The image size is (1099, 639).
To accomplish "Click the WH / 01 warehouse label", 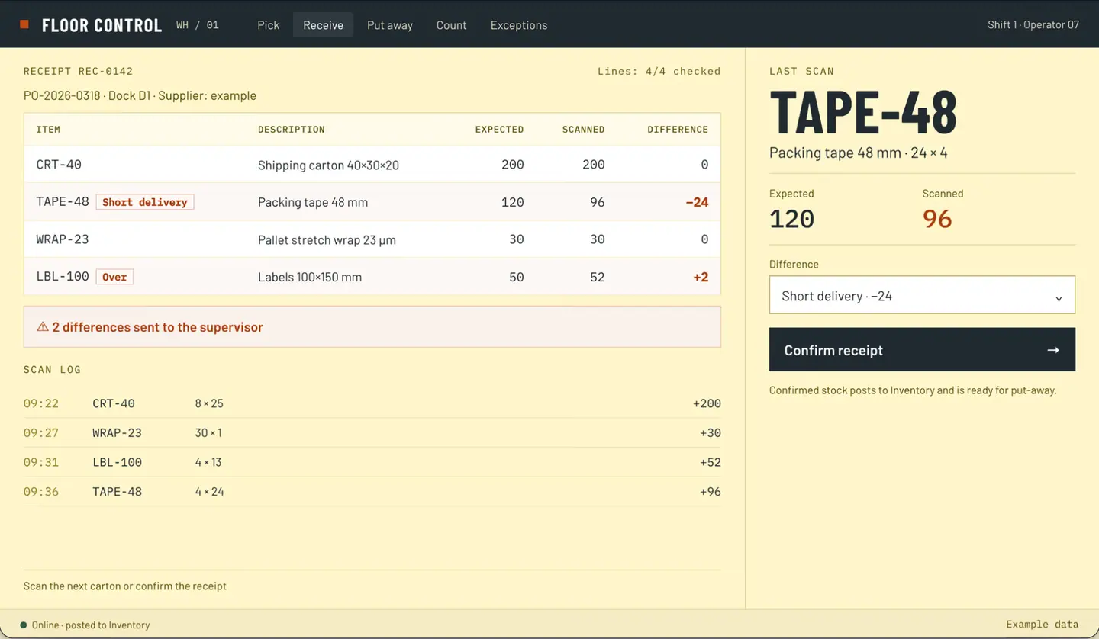I will (198, 25).
